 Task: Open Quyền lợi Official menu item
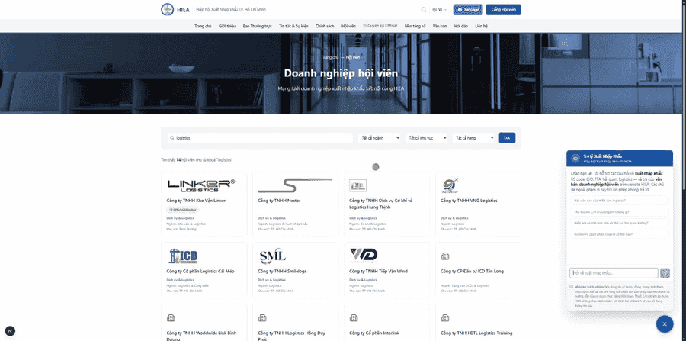tap(380, 26)
